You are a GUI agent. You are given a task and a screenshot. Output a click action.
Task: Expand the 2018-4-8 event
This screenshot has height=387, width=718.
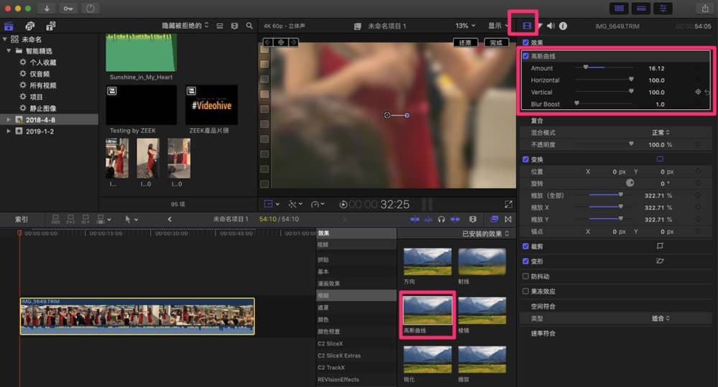pyautogui.click(x=8, y=119)
